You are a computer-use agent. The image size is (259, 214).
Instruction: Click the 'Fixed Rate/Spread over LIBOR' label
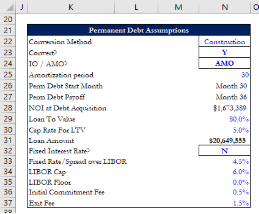[x=78, y=161]
